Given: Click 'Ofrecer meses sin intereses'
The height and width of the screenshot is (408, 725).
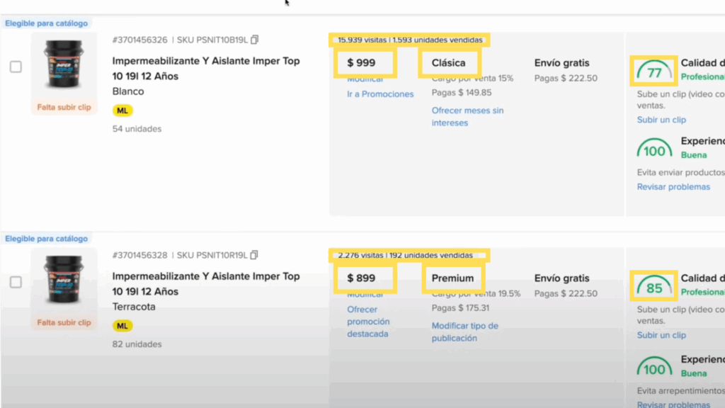Looking at the screenshot, I should (467, 116).
